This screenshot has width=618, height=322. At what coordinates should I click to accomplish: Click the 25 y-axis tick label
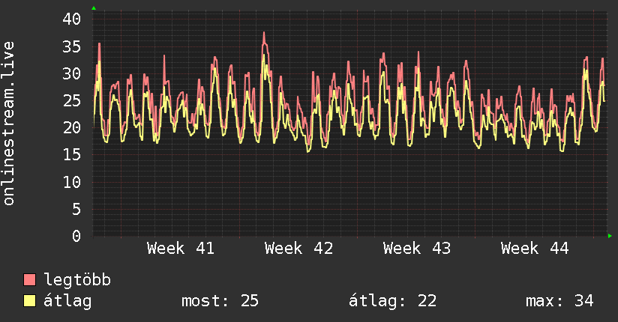[x=72, y=101]
